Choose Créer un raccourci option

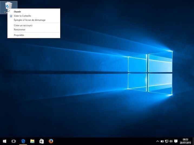click(x=34, y=25)
